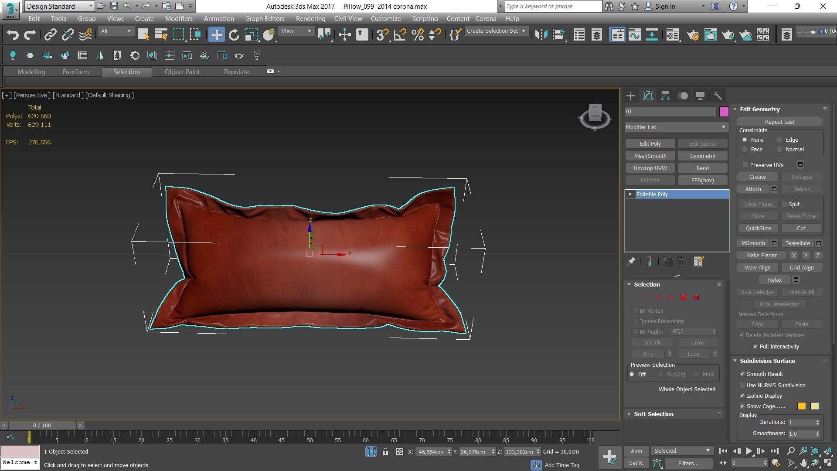Open Create Selection Set dropdown
This screenshot has width=837, height=471.
coord(496,31)
